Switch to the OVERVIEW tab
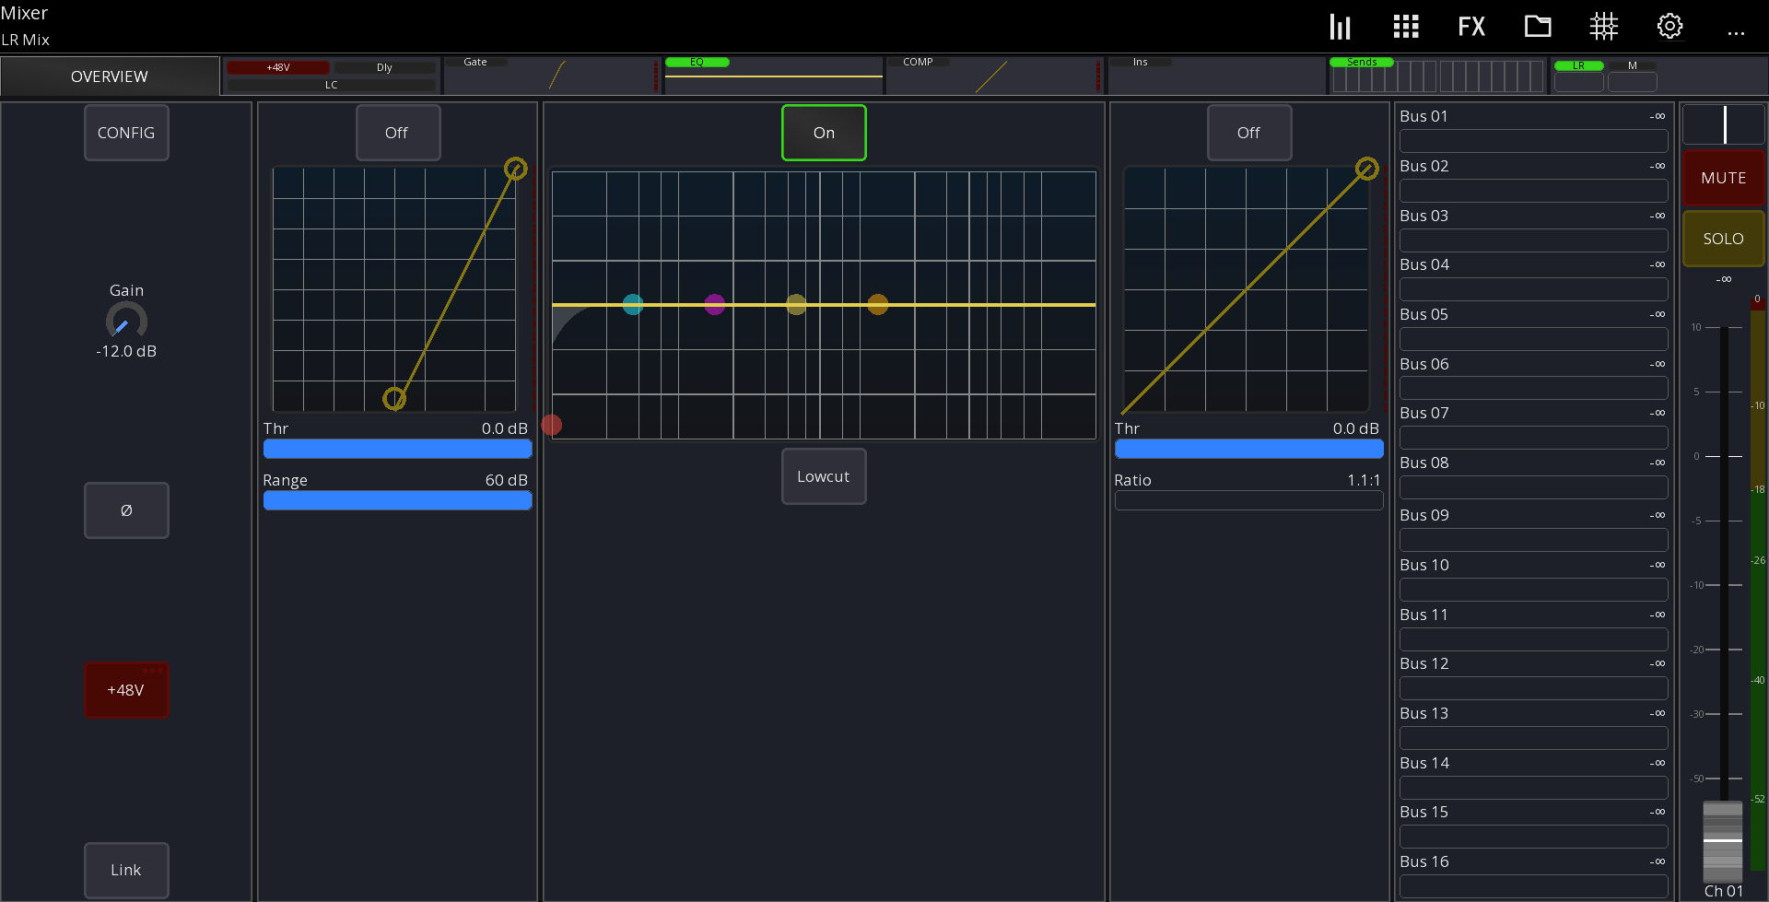This screenshot has width=1769, height=902. (110, 76)
